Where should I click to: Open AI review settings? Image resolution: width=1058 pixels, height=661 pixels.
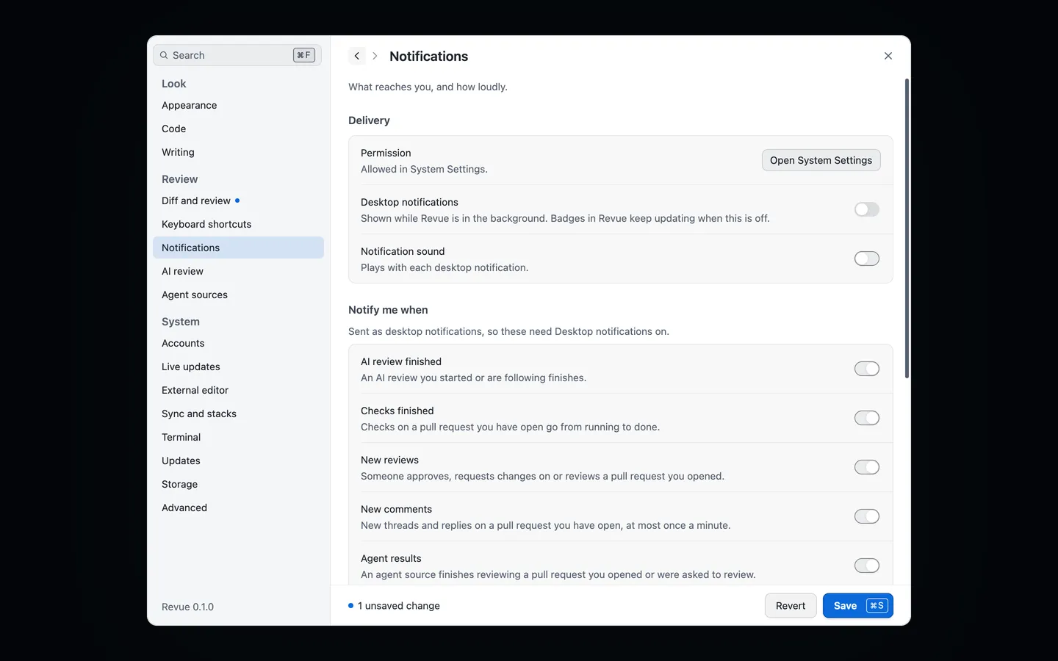coord(238,271)
